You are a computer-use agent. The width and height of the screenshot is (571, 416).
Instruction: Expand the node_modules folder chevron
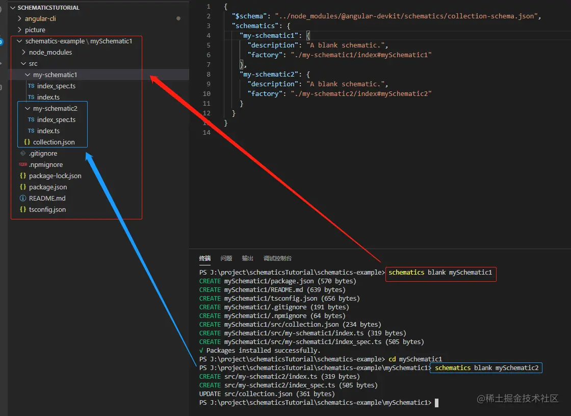click(23, 52)
